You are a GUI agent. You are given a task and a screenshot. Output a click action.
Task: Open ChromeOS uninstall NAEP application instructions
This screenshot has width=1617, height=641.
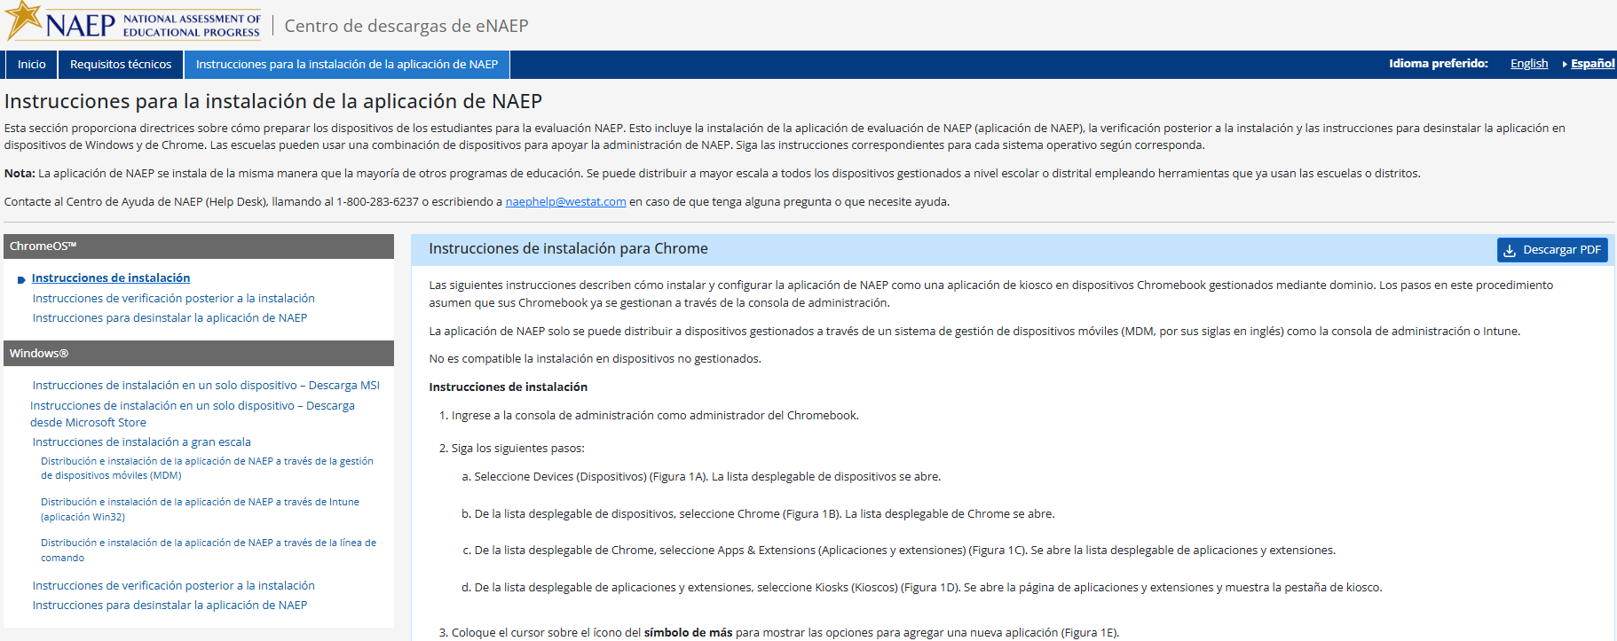pos(170,318)
